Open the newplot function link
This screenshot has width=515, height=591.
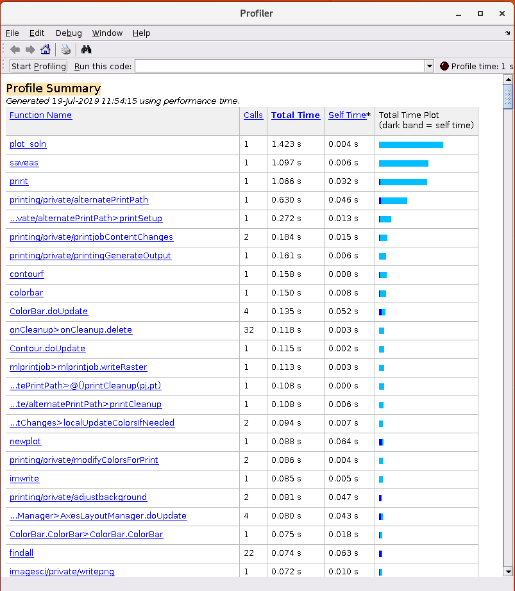[x=25, y=442]
